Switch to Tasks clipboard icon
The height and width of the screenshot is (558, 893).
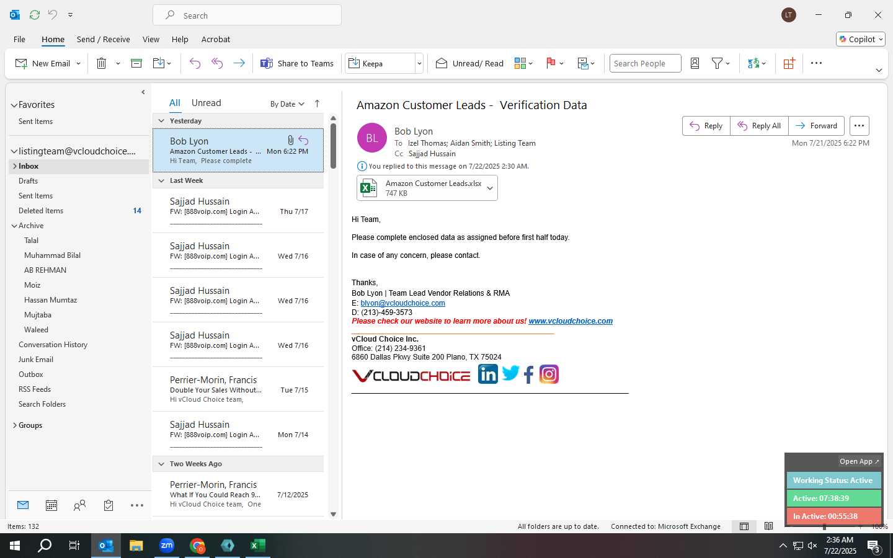click(109, 505)
